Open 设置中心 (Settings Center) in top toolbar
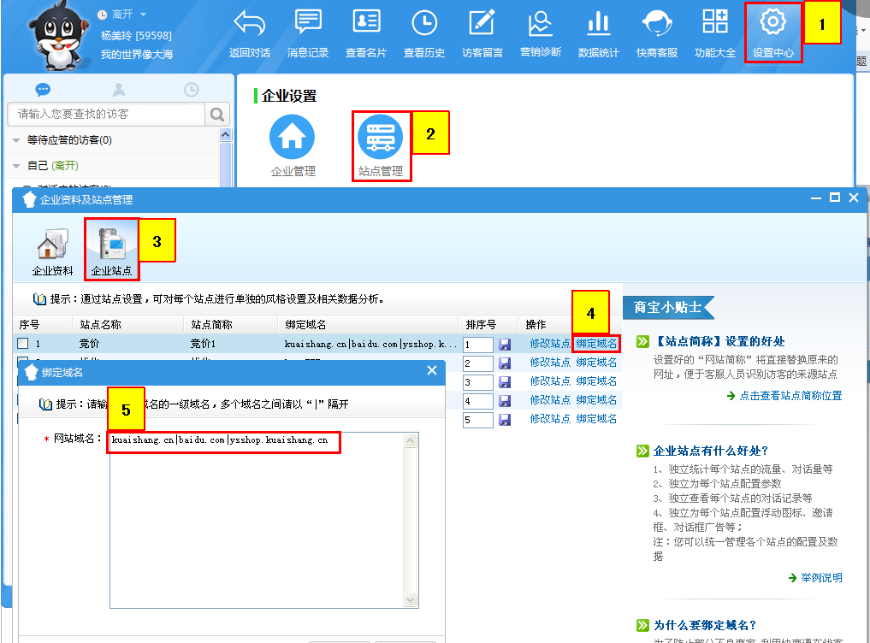Image resolution: width=870 pixels, height=643 pixels. pyautogui.click(x=773, y=32)
